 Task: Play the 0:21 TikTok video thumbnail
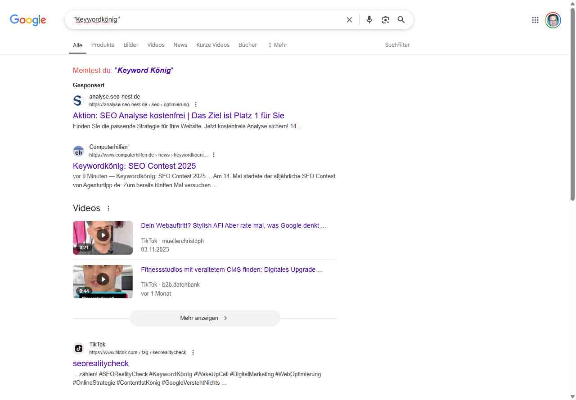(x=103, y=238)
